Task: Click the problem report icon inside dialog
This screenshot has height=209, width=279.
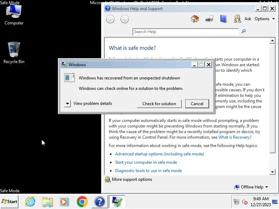Action: click(69, 77)
